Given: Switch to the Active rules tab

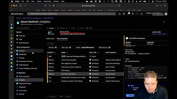Looking at the screenshot, I should click(x=50, y=38).
